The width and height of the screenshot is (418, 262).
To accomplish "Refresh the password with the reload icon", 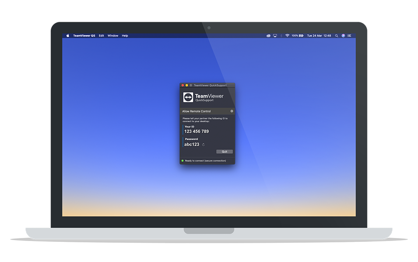I will tap(204, 145).
